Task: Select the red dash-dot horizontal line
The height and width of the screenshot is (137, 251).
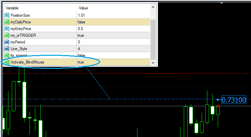Action: pos(126,74)
